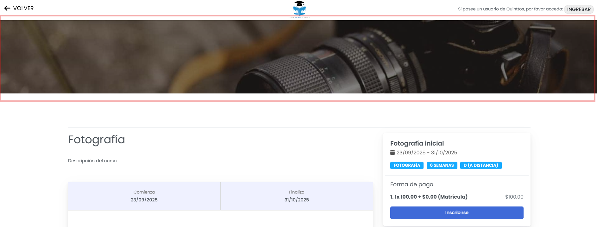Click the Fotografía inicial card title

pyautogui.click(x=417, y=143)
